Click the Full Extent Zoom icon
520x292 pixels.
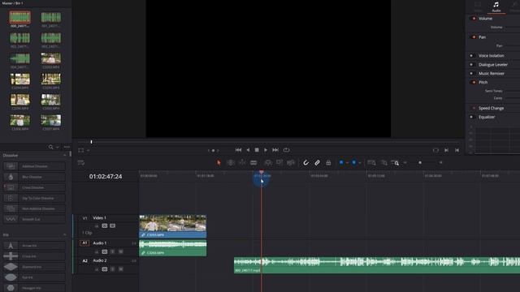[x=372, y=162]
